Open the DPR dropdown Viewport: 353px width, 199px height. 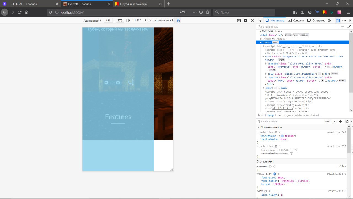[140, 20]
